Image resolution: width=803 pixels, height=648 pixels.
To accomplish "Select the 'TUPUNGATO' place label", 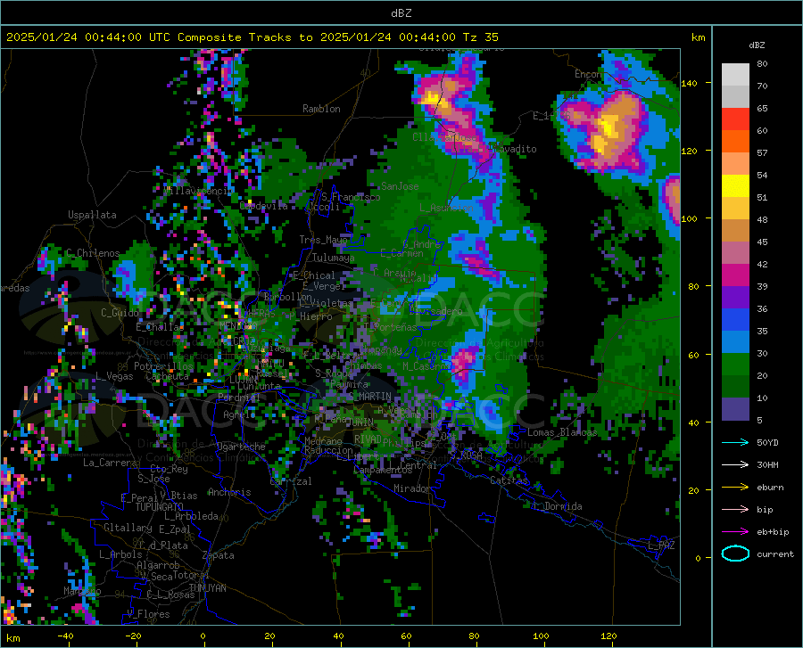I will click(160, 507).
